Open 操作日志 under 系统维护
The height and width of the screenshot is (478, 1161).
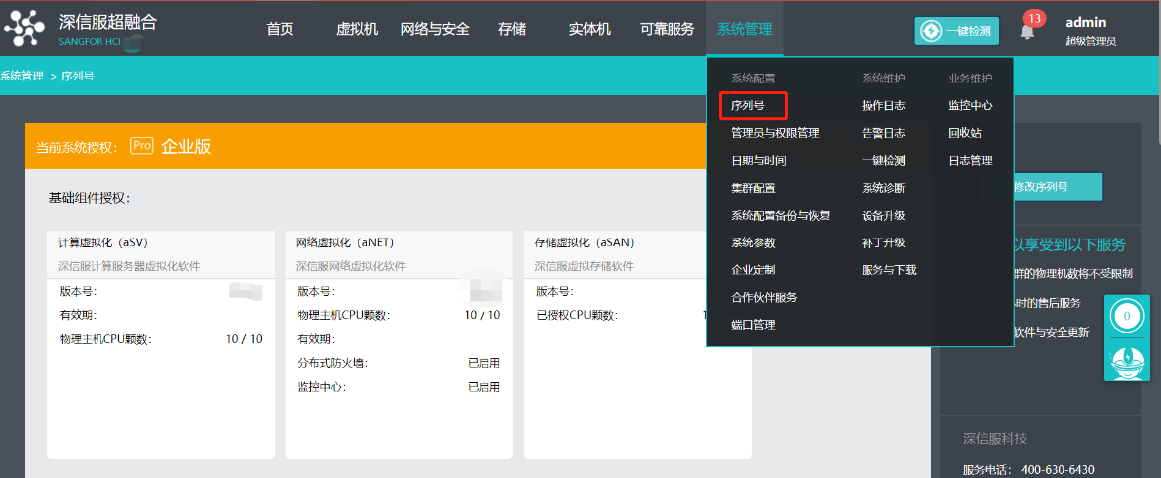(x=882, y=105)
